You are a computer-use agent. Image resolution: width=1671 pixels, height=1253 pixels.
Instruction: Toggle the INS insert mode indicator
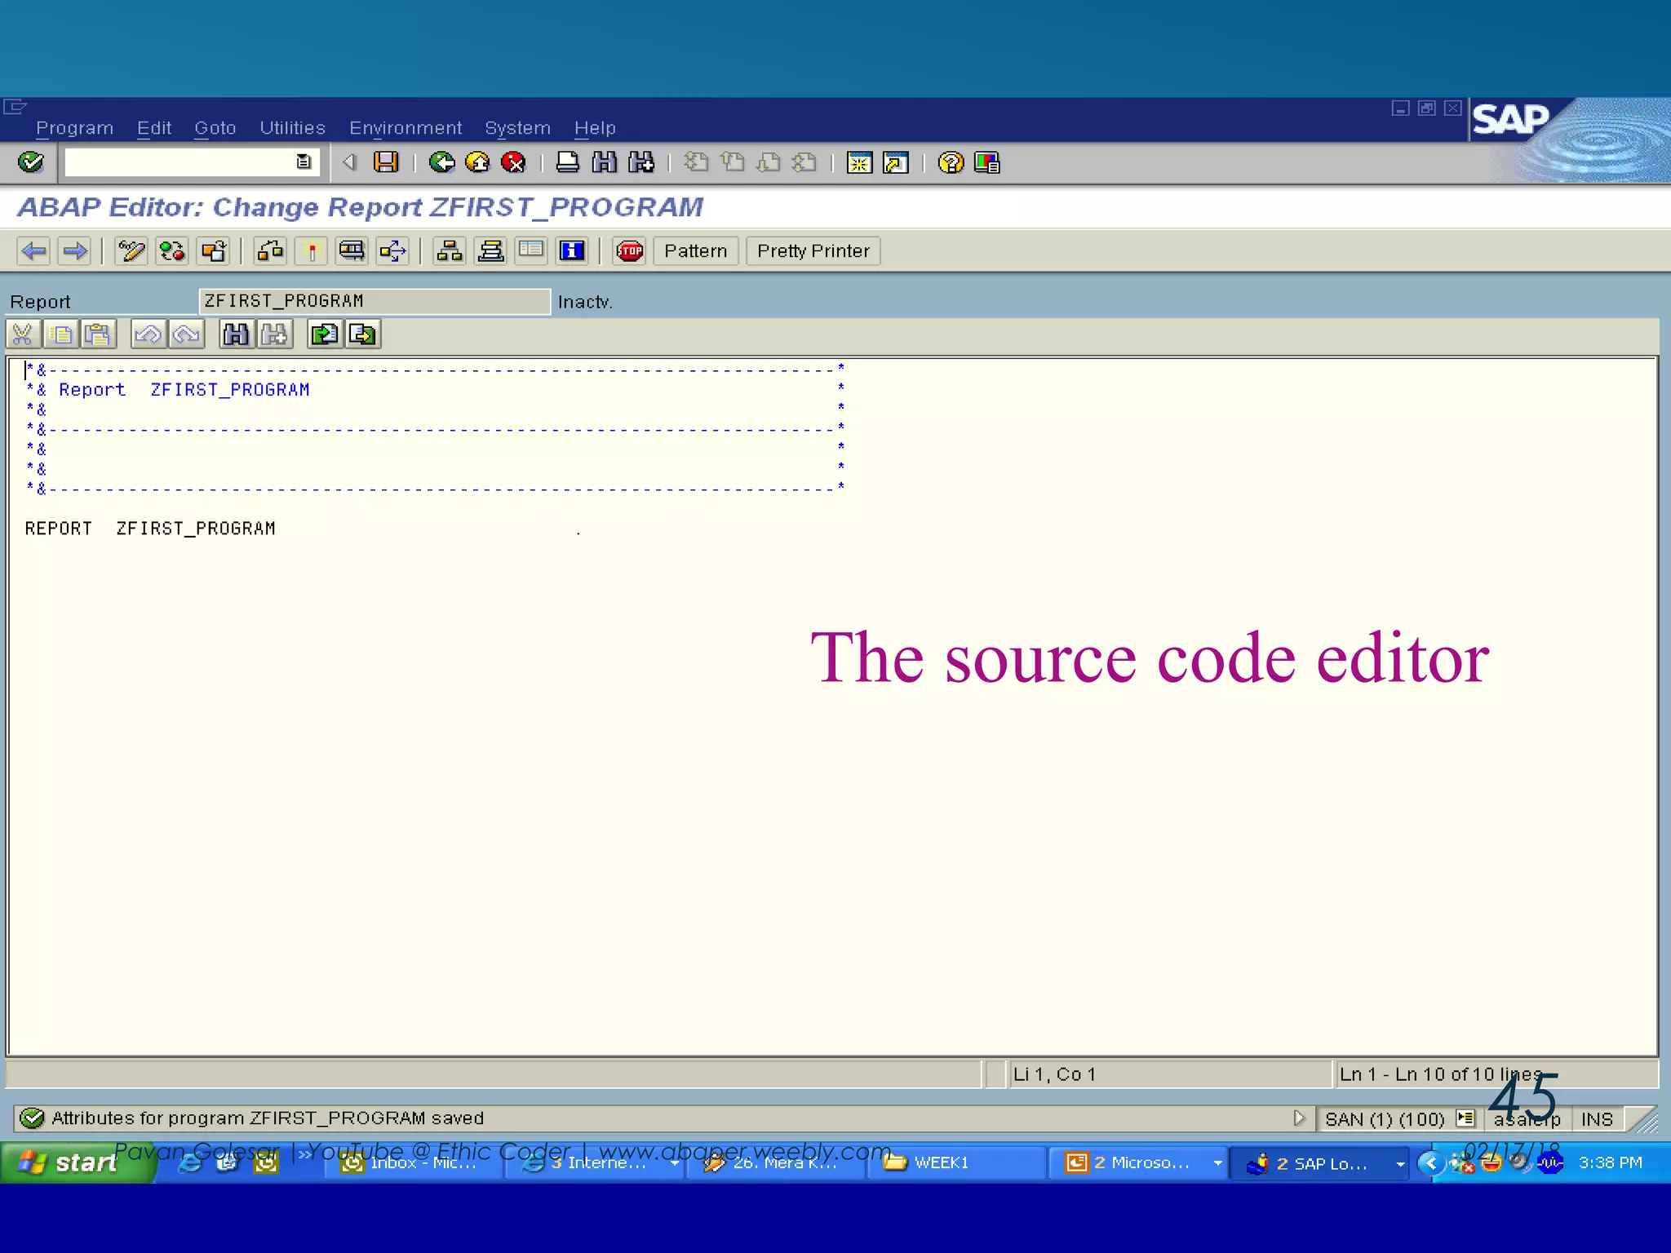click(1596, 1119)
